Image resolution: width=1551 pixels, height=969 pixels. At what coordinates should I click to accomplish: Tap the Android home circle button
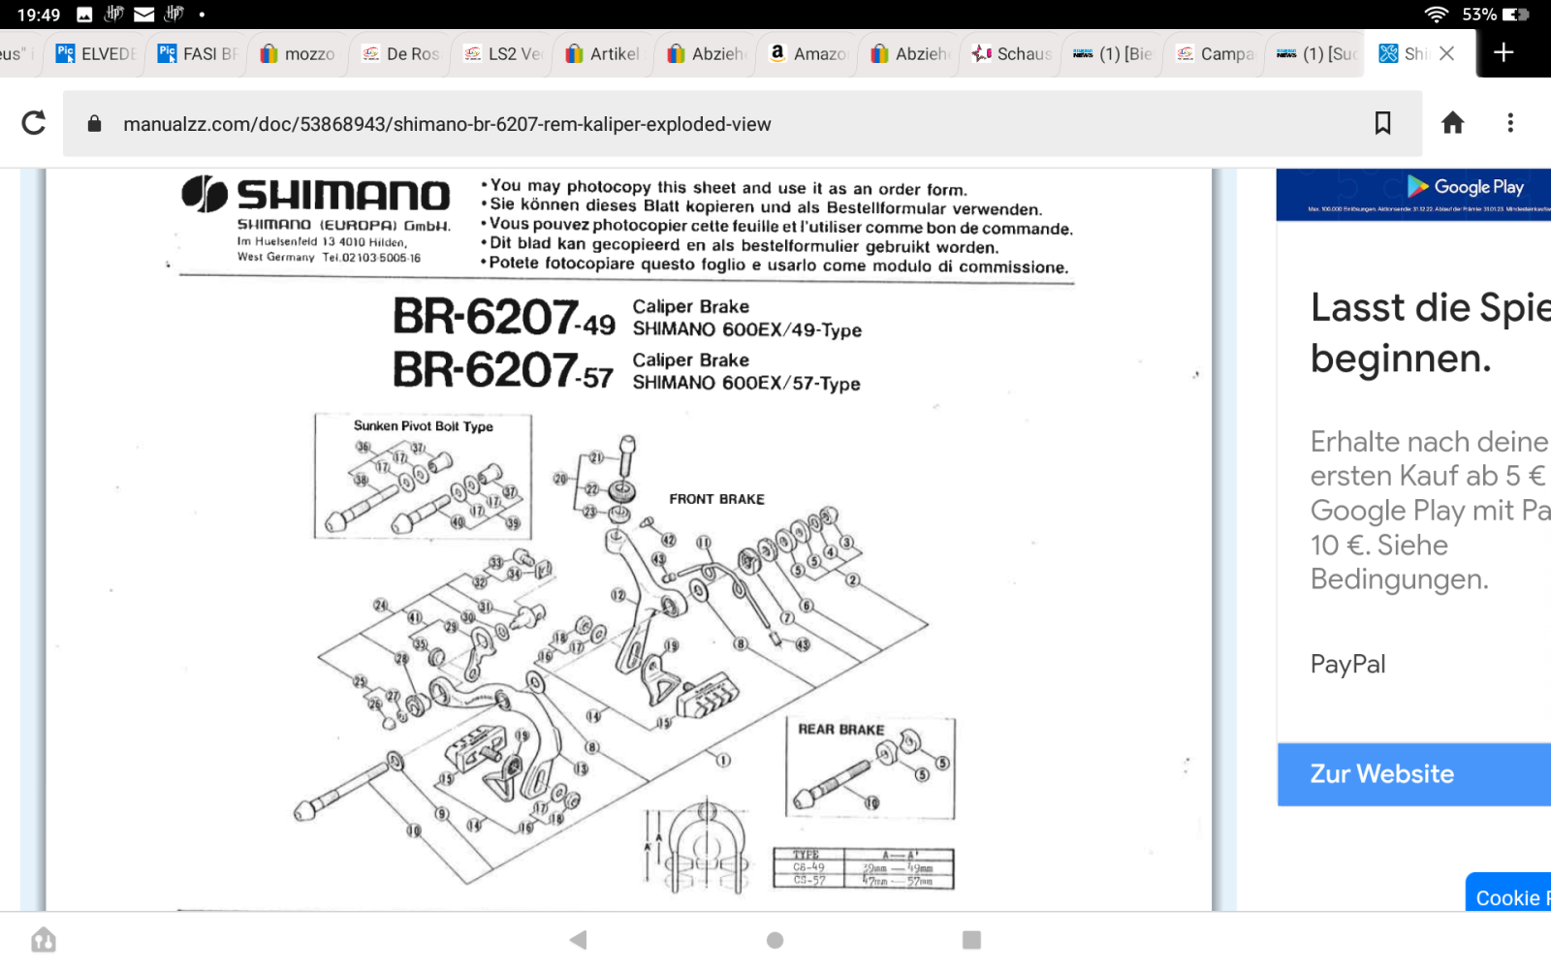(775, 939)
